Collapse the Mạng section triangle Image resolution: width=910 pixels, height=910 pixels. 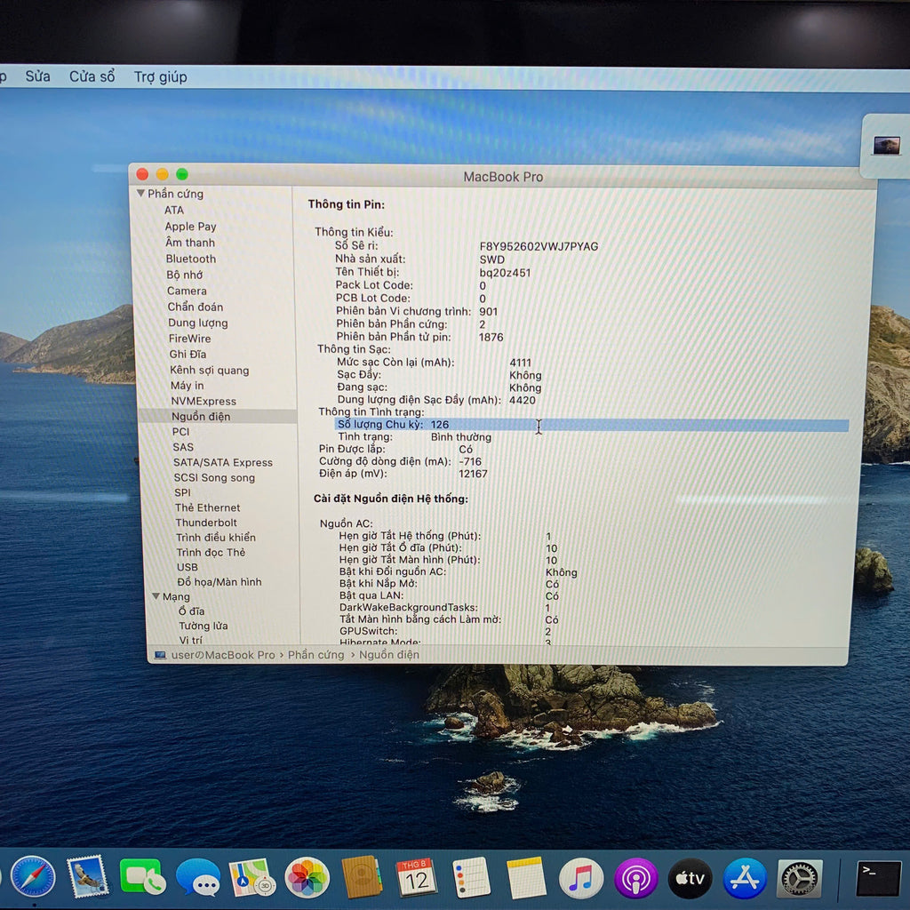(x=156, y=596)
